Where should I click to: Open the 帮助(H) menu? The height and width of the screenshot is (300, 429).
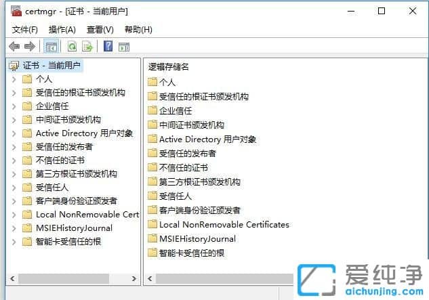138,30
